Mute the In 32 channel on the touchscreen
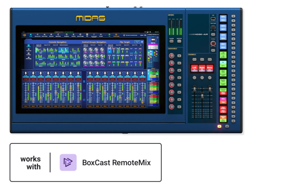 click(142, 79)
